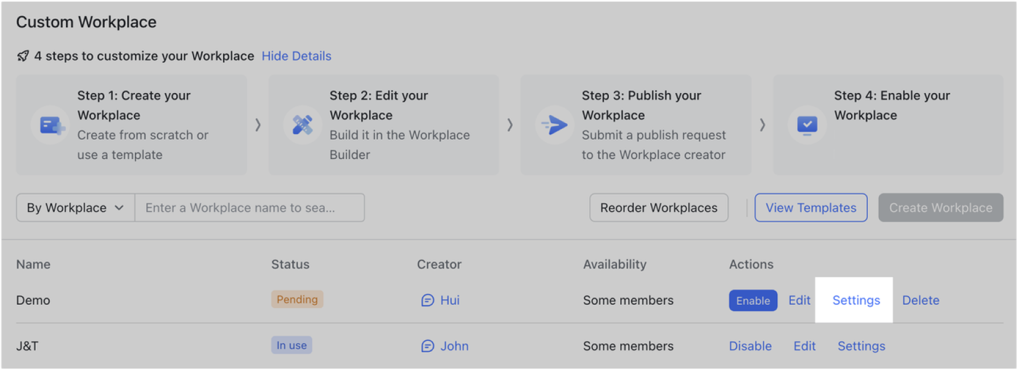The width and height of the screenshot is (1017, 369).
Task: Open Settings for the J&T workplace
Action: [861, 346]
